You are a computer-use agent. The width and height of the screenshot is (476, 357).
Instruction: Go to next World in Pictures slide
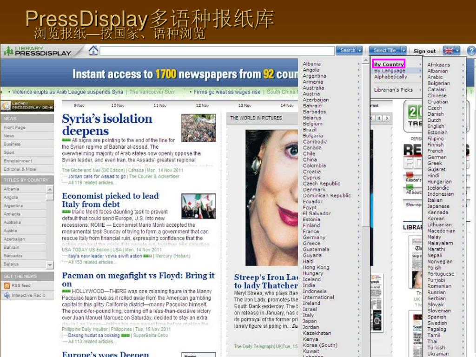(x=387, y=118)
